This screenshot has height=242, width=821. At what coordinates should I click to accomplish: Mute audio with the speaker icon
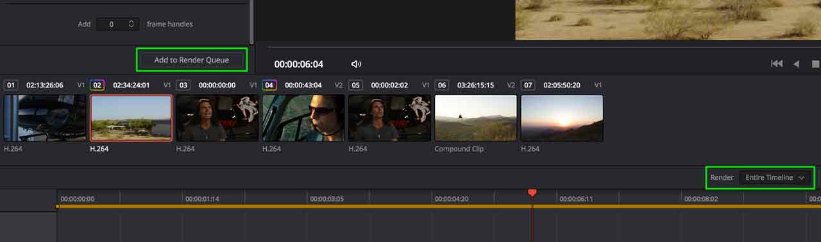[357, 64]
